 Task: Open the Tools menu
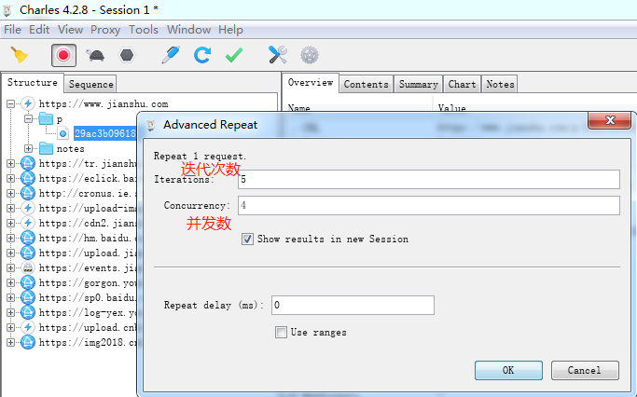(144, 30)
